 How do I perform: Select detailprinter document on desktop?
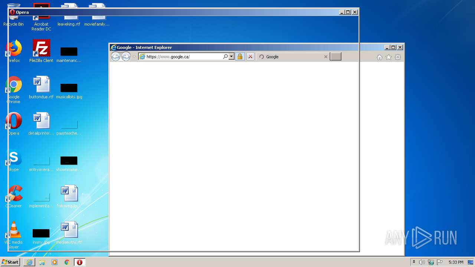[x=41, y=124]
